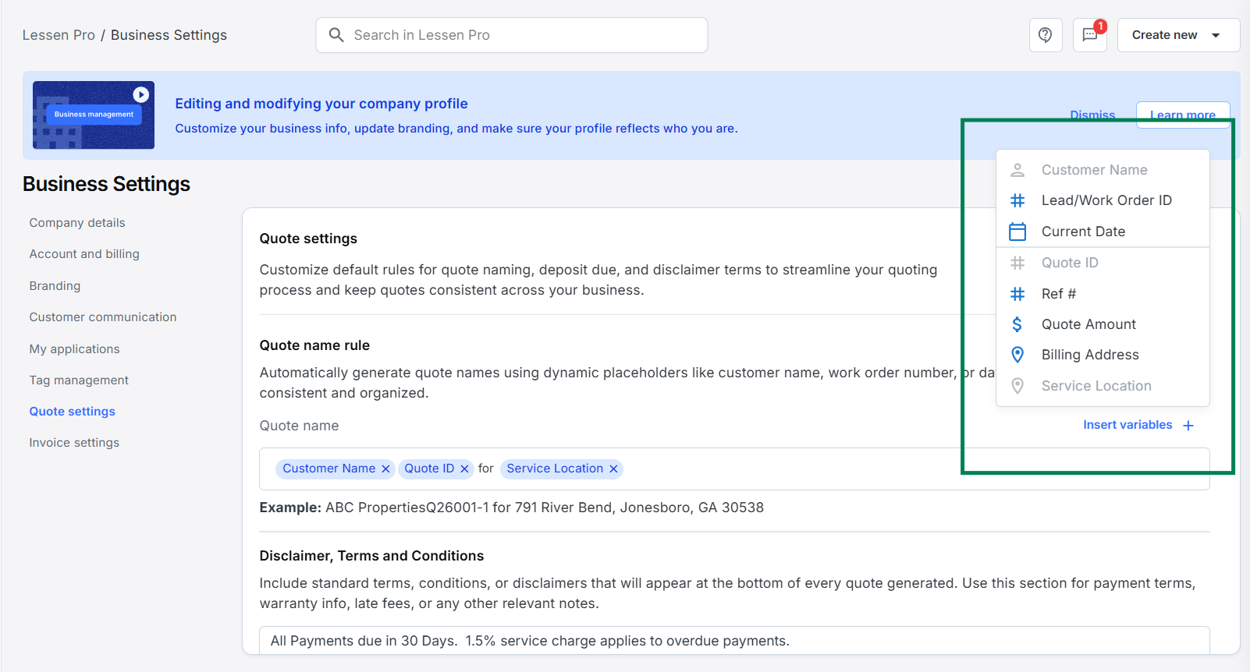This screenshot has width=1250, height=672.
Task: Select Lead/Work Order ID variable
Action: click(1106, 200)
